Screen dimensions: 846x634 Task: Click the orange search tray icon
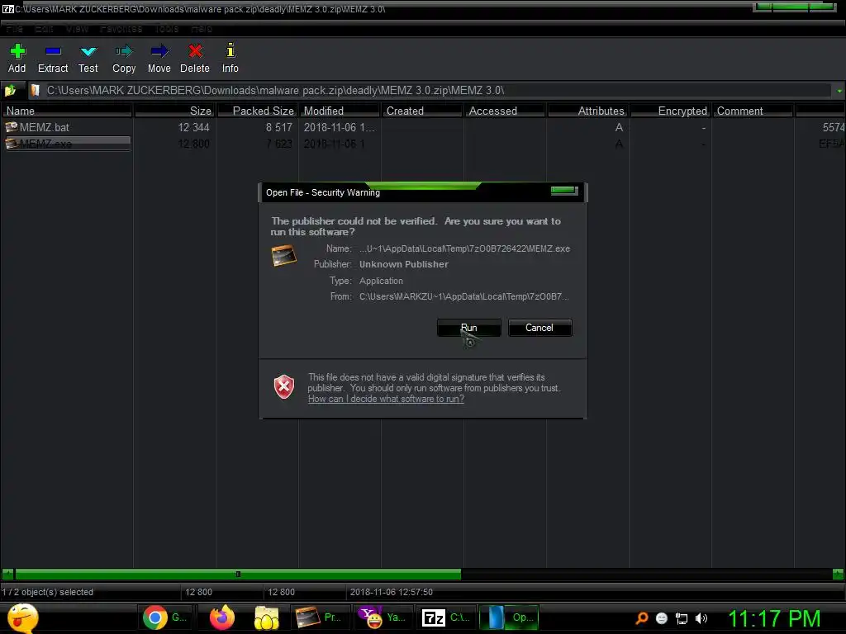pyautogui.click(x=641, y=618)
